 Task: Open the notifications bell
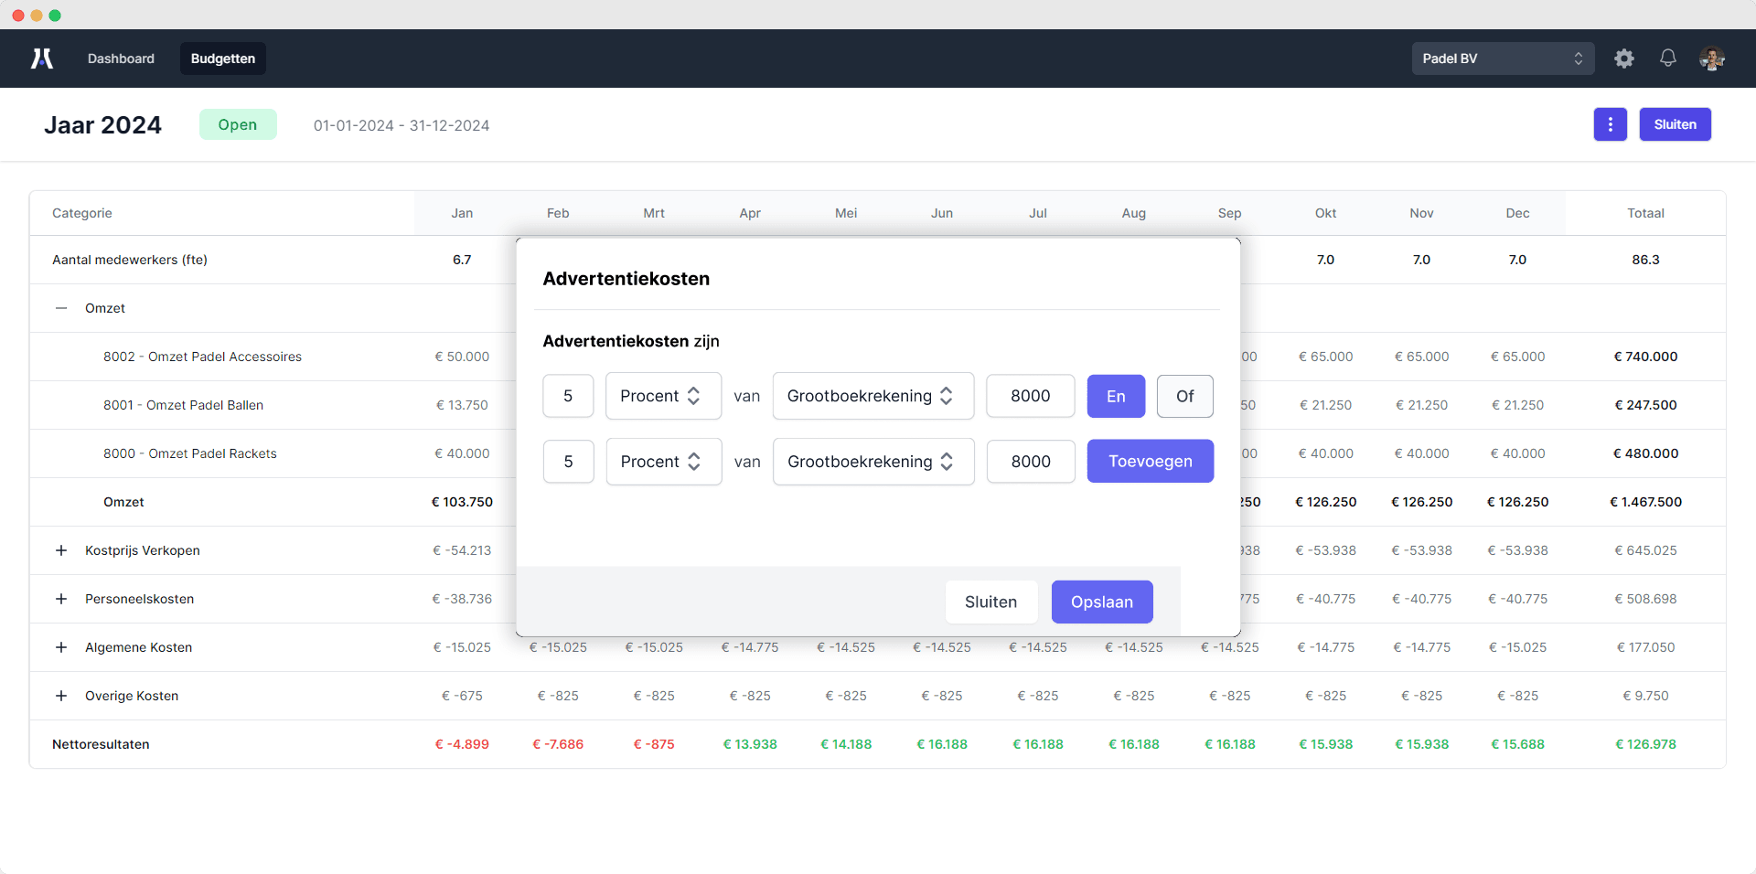click(1667, 59)
